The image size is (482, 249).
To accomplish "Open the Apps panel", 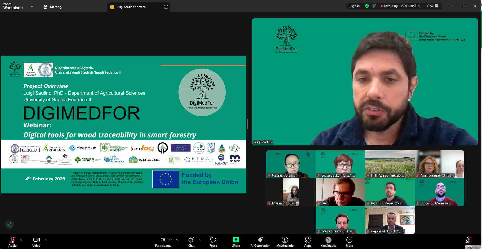I will [308, 242].
